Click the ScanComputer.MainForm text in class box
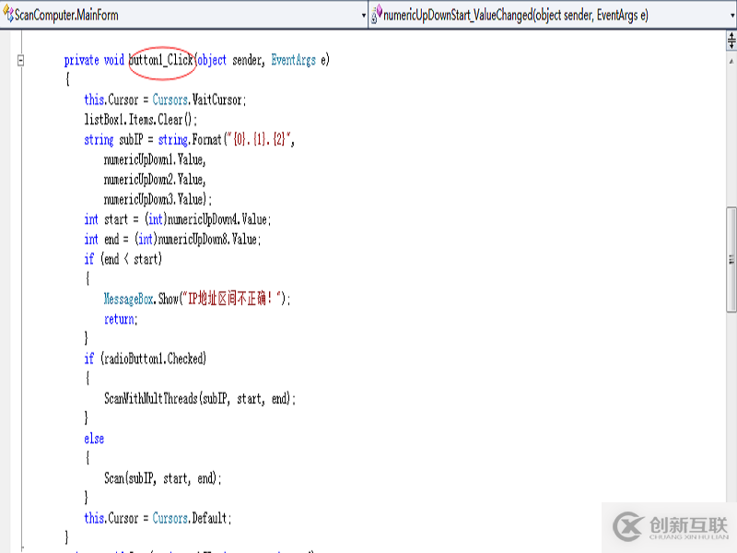Image resolution: width=737 pixels, height=553 pixels. pos(66,15)
